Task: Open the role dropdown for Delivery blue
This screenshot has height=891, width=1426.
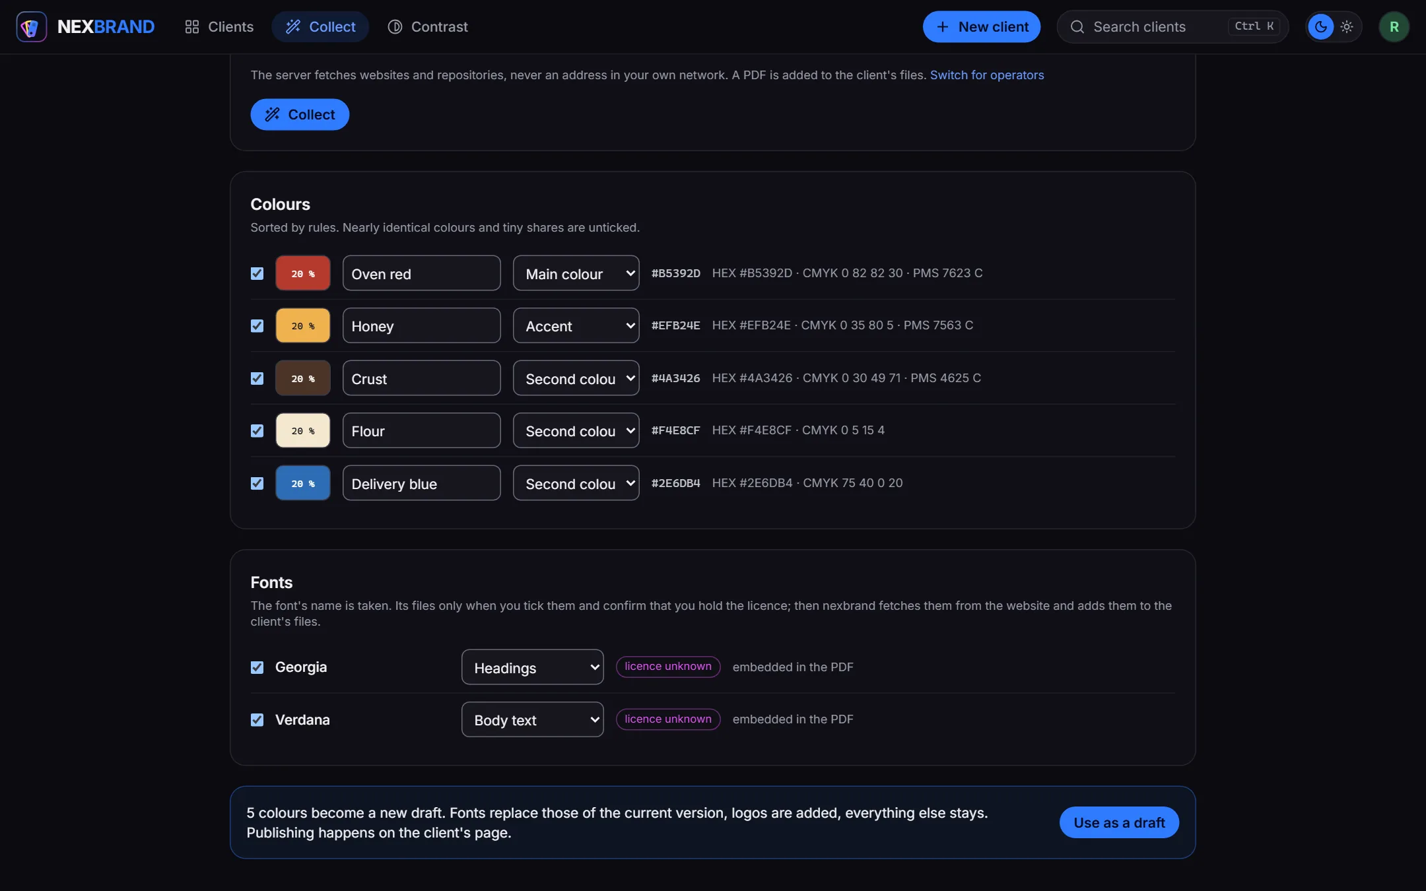Action: [x=576, y=483]
